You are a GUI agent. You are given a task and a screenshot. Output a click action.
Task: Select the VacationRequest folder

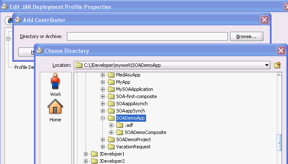click(133, 147)
